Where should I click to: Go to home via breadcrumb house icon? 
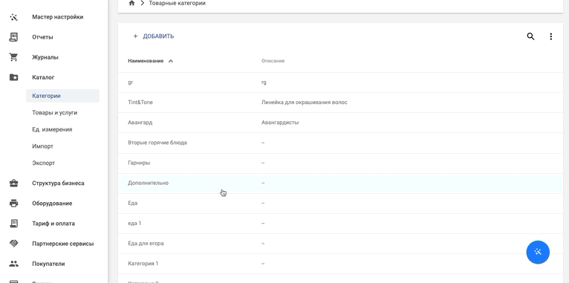point(131,3)
